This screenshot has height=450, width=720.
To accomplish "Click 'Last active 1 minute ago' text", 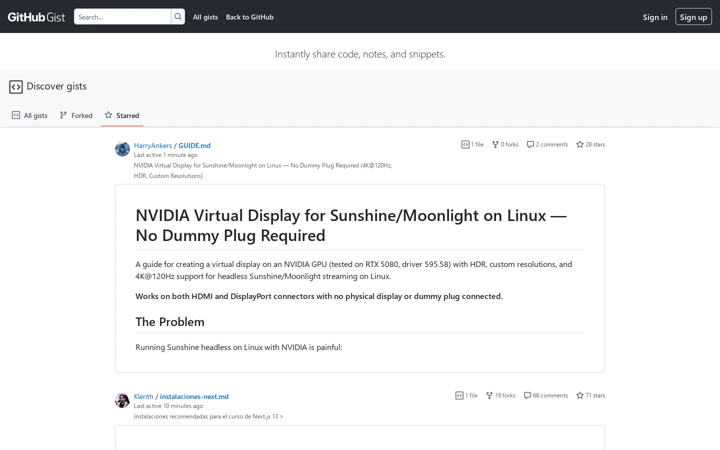I will (x=165, y=155).
